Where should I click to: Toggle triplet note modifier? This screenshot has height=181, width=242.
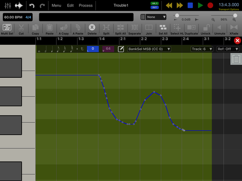click(82, 49)
